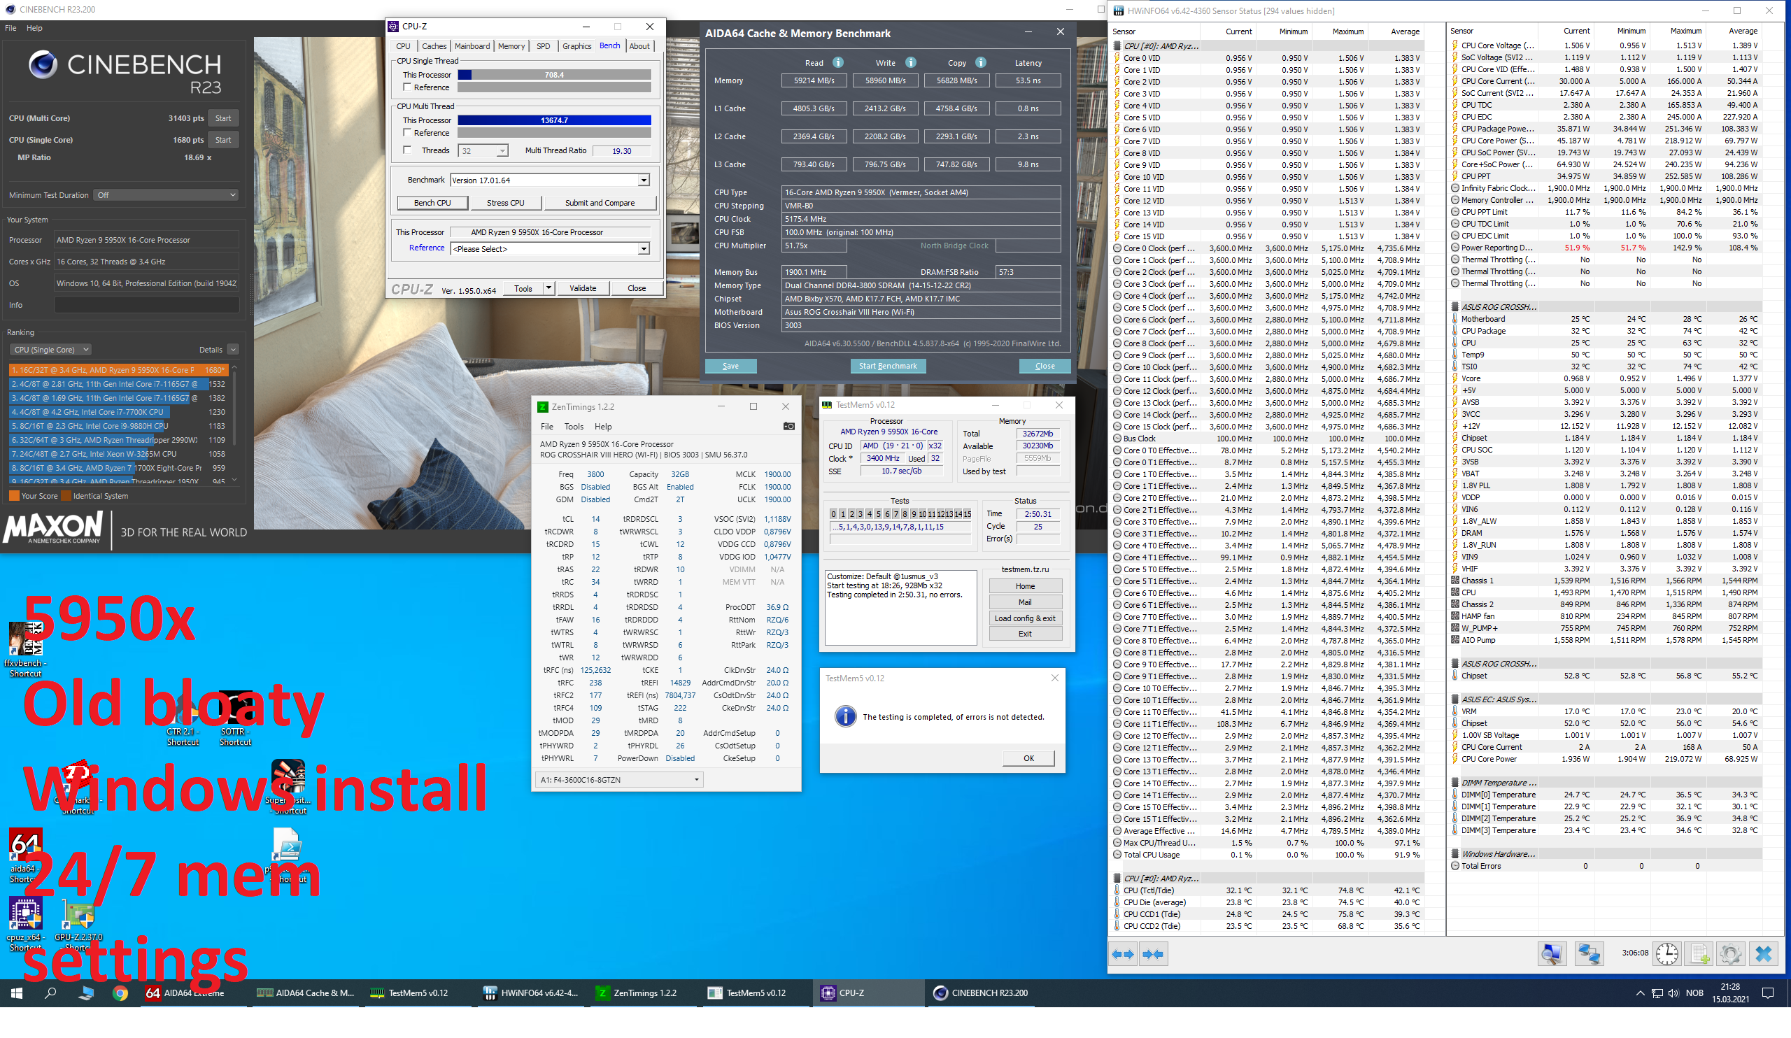
Task: Switch to the CPU-Z SPD tab
Action: 543,46
